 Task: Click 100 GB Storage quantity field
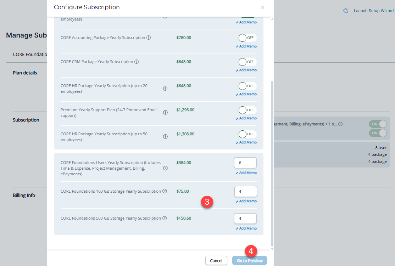click(246, 192)
